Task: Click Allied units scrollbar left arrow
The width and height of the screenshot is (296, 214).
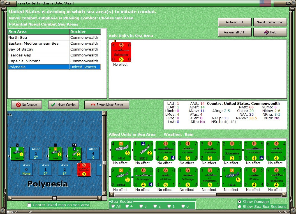Action: coord(112,194)
